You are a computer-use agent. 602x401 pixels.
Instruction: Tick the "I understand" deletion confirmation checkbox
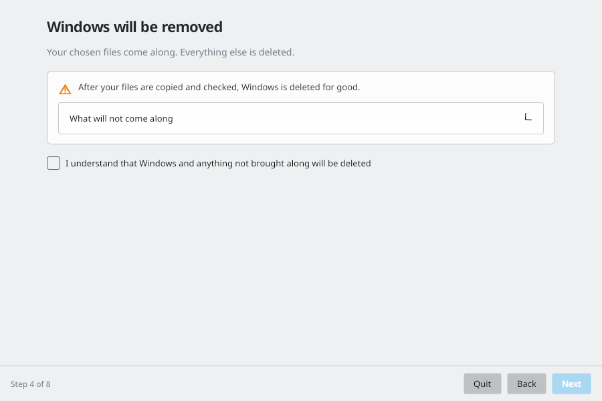54,163
